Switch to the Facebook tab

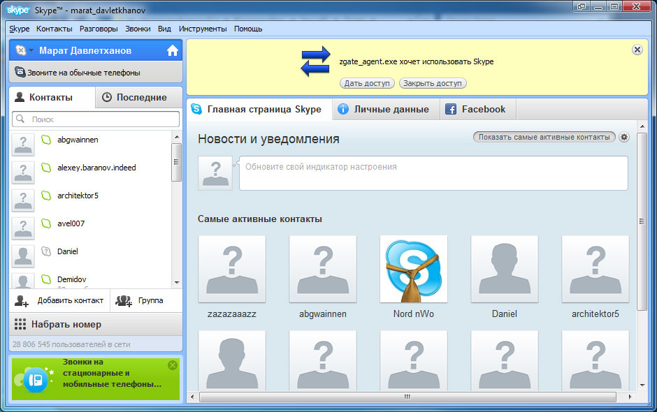(478, 109)
